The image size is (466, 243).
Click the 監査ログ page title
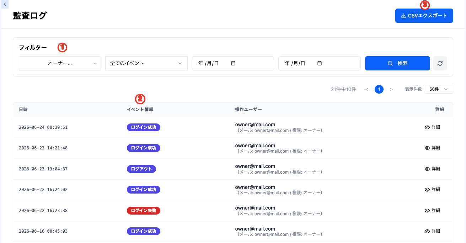tap(30, 16)
